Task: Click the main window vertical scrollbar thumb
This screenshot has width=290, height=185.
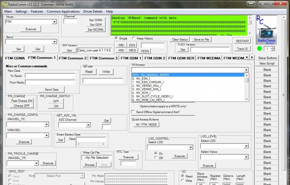Action: (283, 95)
